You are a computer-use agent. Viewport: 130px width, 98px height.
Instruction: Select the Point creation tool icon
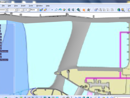click(52, 10)
